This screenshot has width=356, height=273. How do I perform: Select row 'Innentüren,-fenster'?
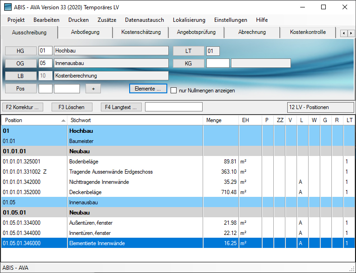(178, 233)
